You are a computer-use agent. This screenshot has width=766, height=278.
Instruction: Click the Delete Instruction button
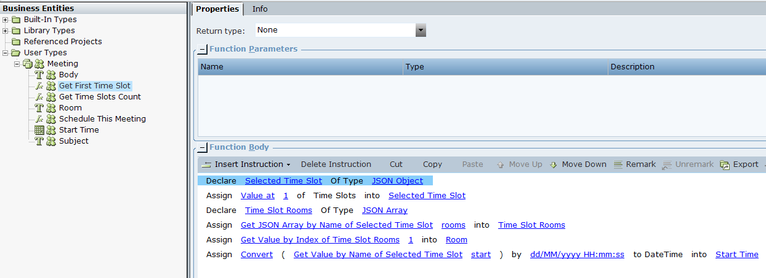pos(336,164)
